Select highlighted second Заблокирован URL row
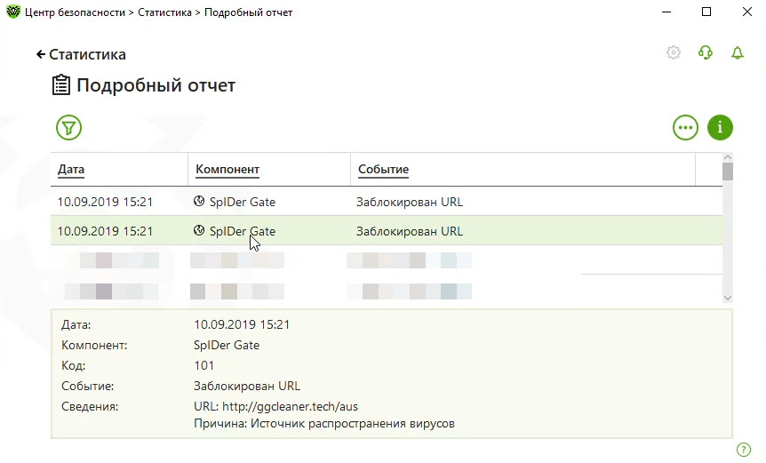This screenshot has height=463, width=766. point(409,231)
